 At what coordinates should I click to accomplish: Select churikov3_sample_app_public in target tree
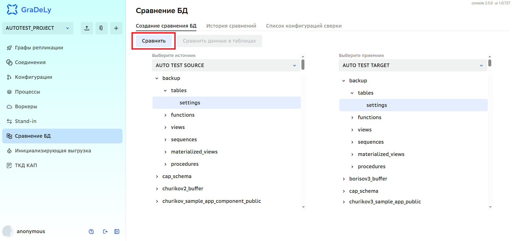[385, 202]
